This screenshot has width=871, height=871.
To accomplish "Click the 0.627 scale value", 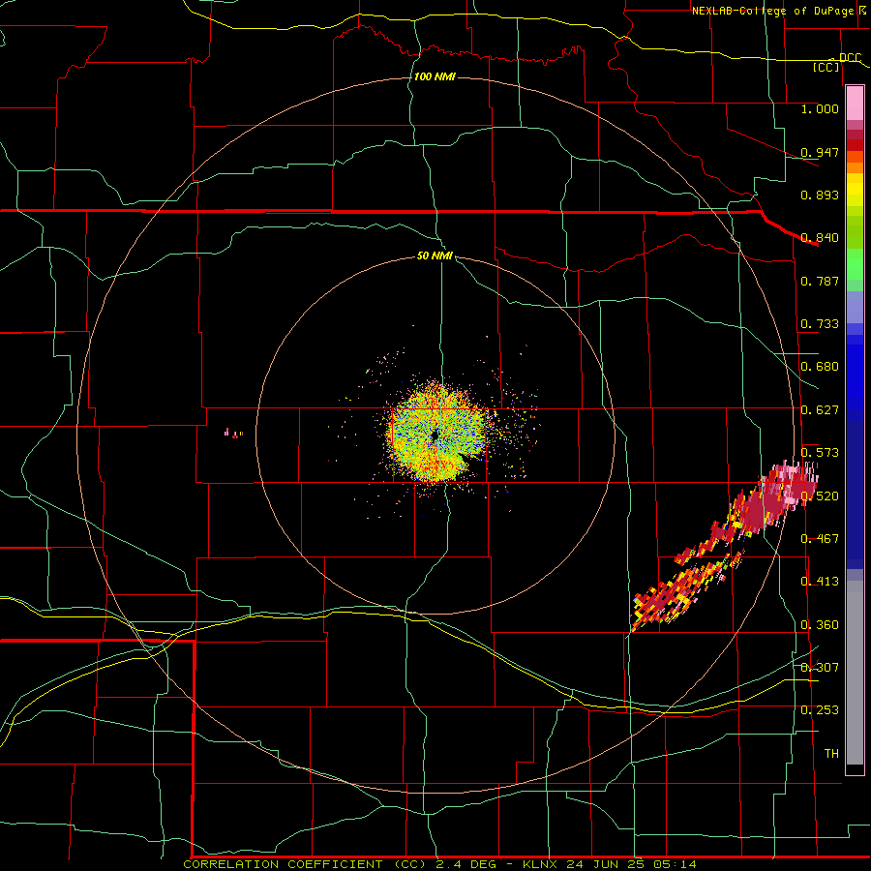I will [x=820, y=410].
